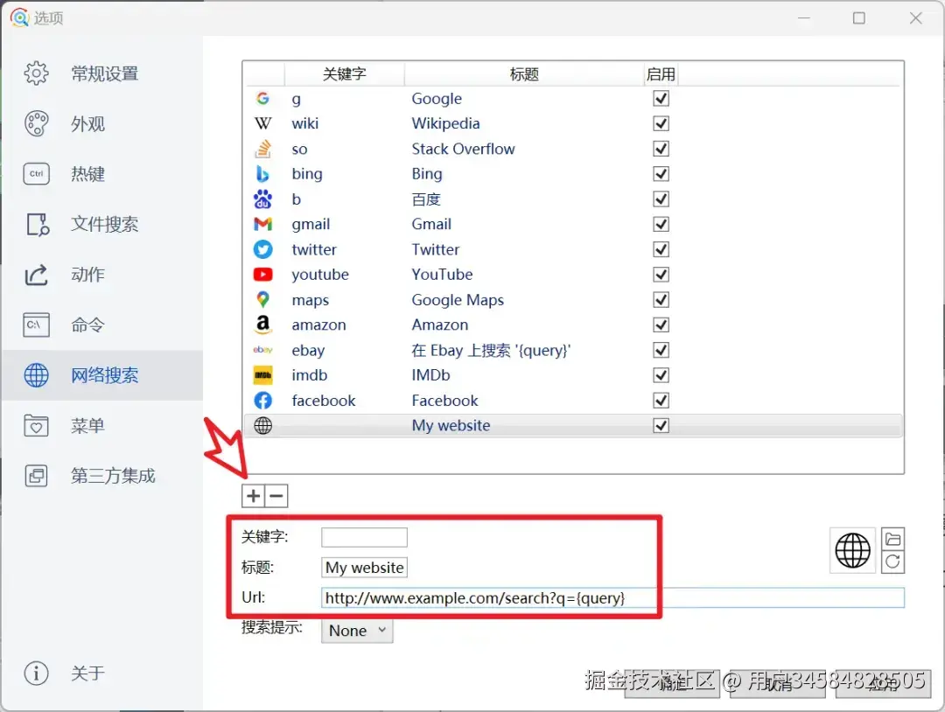Screen dimensions: 945x712
Task: Disable the Twitter entry checkbox
Action: tap(661, 249)
